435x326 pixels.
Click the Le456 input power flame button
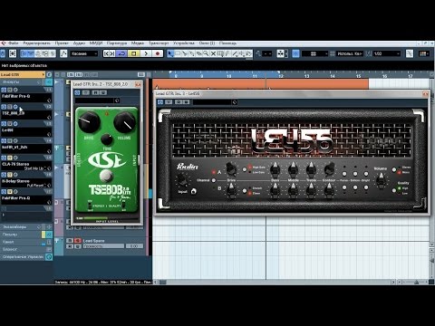pyautogui.click(x=194, y=191)
